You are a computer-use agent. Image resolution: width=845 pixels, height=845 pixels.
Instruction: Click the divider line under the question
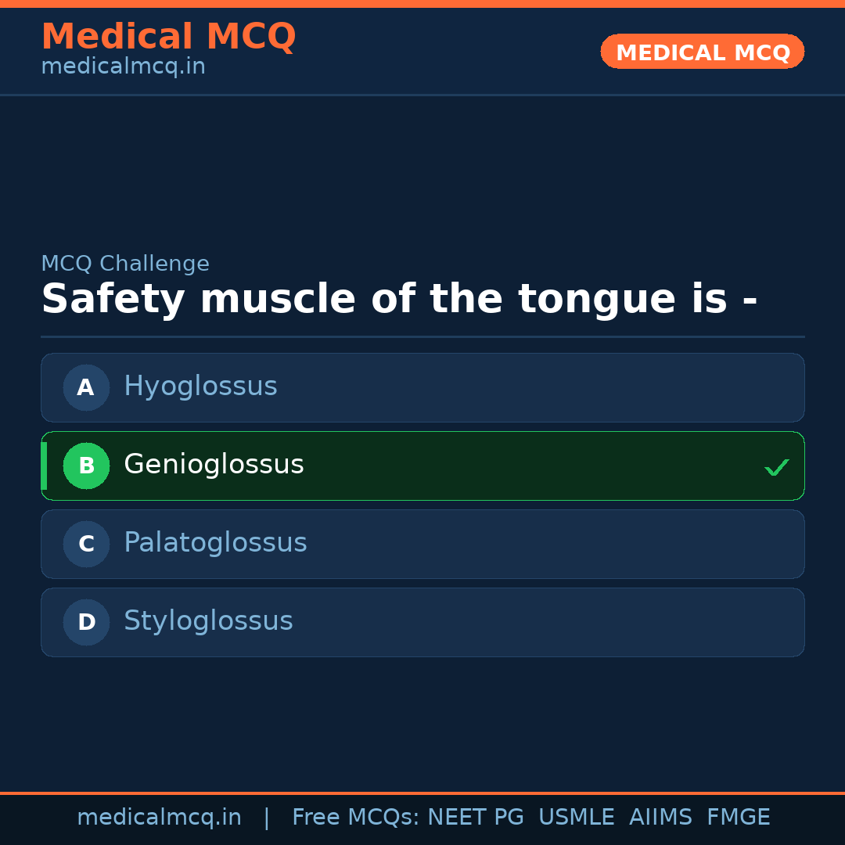422,336
